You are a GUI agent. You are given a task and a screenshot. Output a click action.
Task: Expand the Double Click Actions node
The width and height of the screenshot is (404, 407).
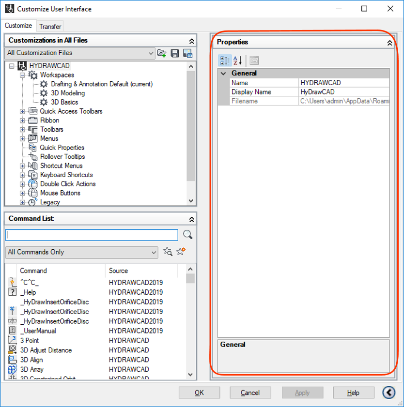[x=22, y=184]
